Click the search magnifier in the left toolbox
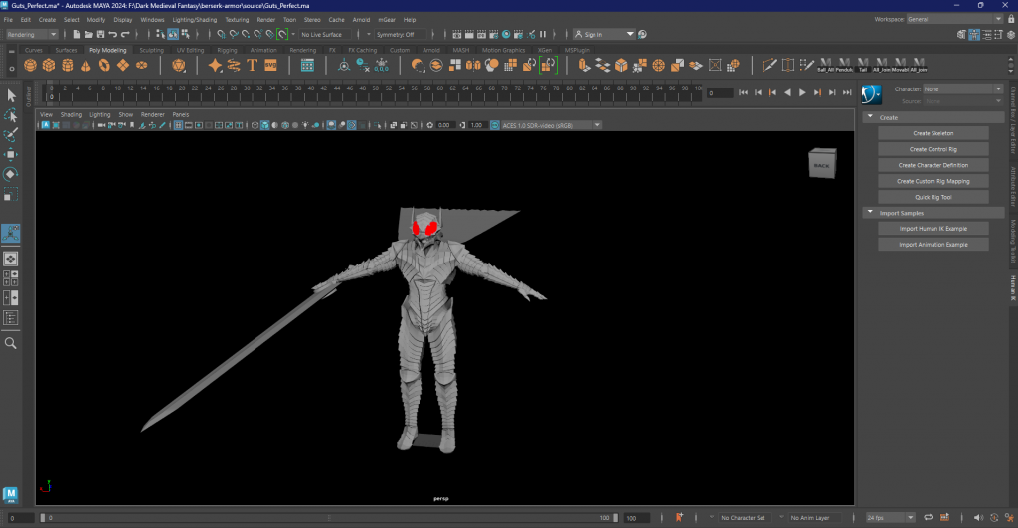 click(x=12, y=343)
